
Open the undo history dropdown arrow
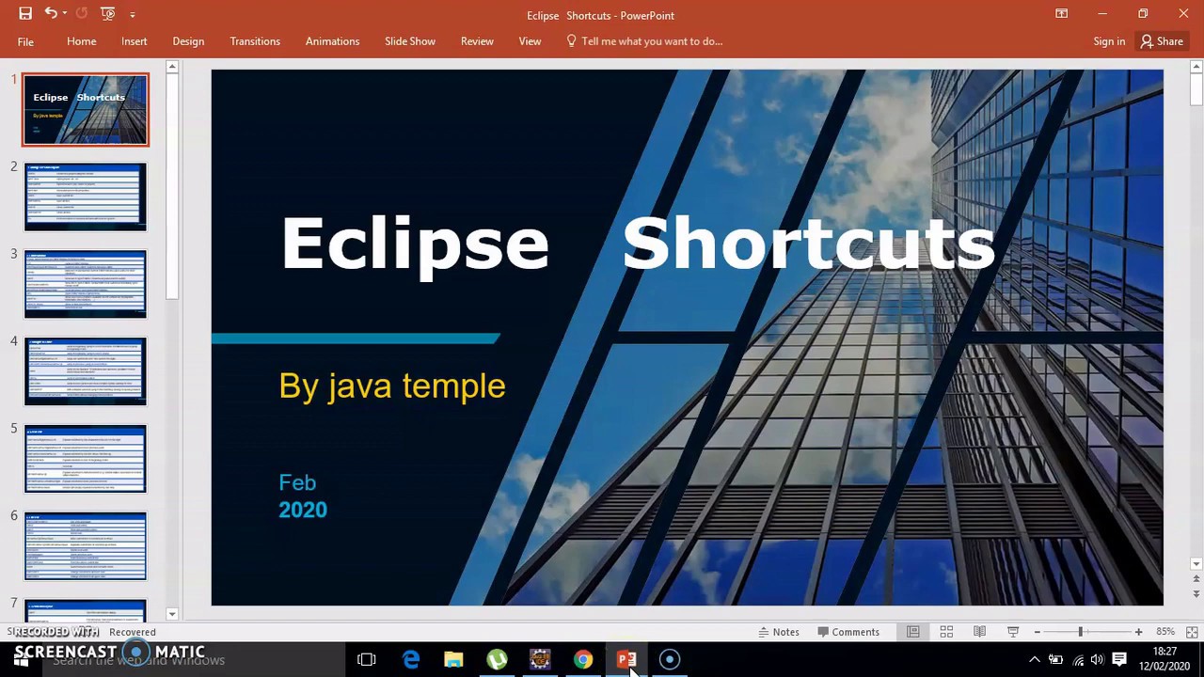64,14
